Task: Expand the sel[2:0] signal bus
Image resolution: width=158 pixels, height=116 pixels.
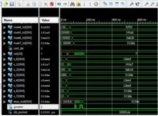Action: point(5,54)
